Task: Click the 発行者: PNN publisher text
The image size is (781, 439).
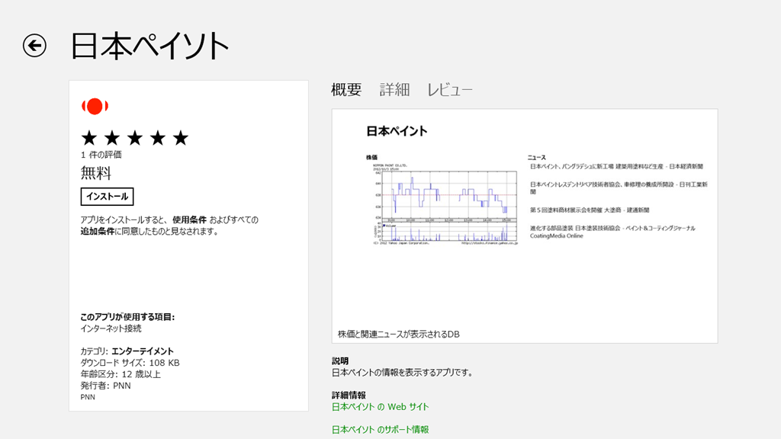Action: point(105,386)
